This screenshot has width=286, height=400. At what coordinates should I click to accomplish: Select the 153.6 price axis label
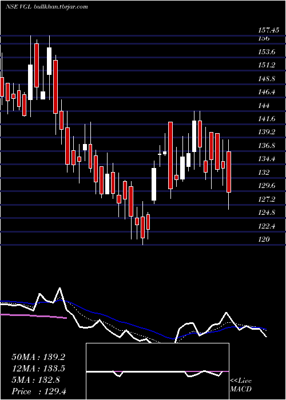[x=267, y=52]
